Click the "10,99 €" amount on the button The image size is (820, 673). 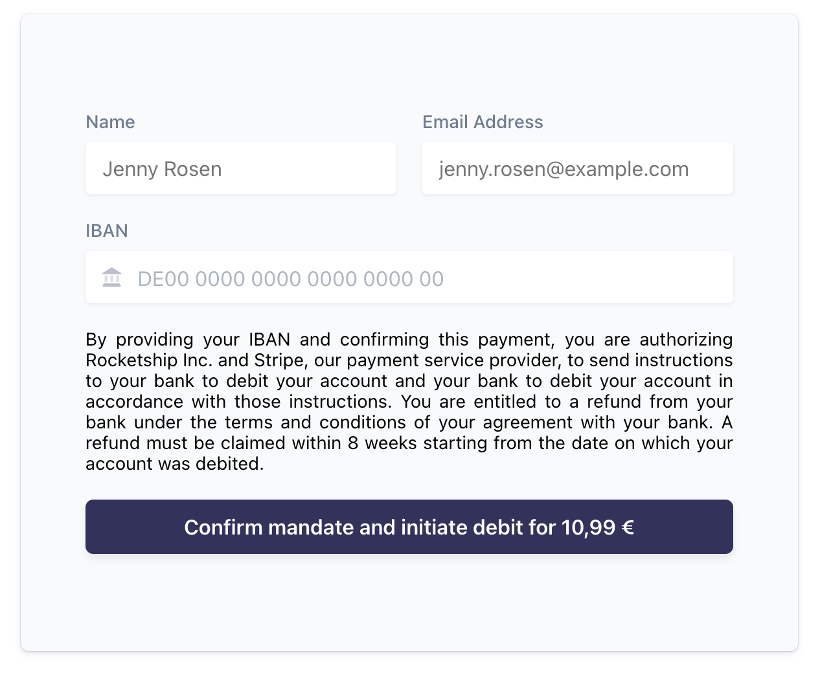597,527
